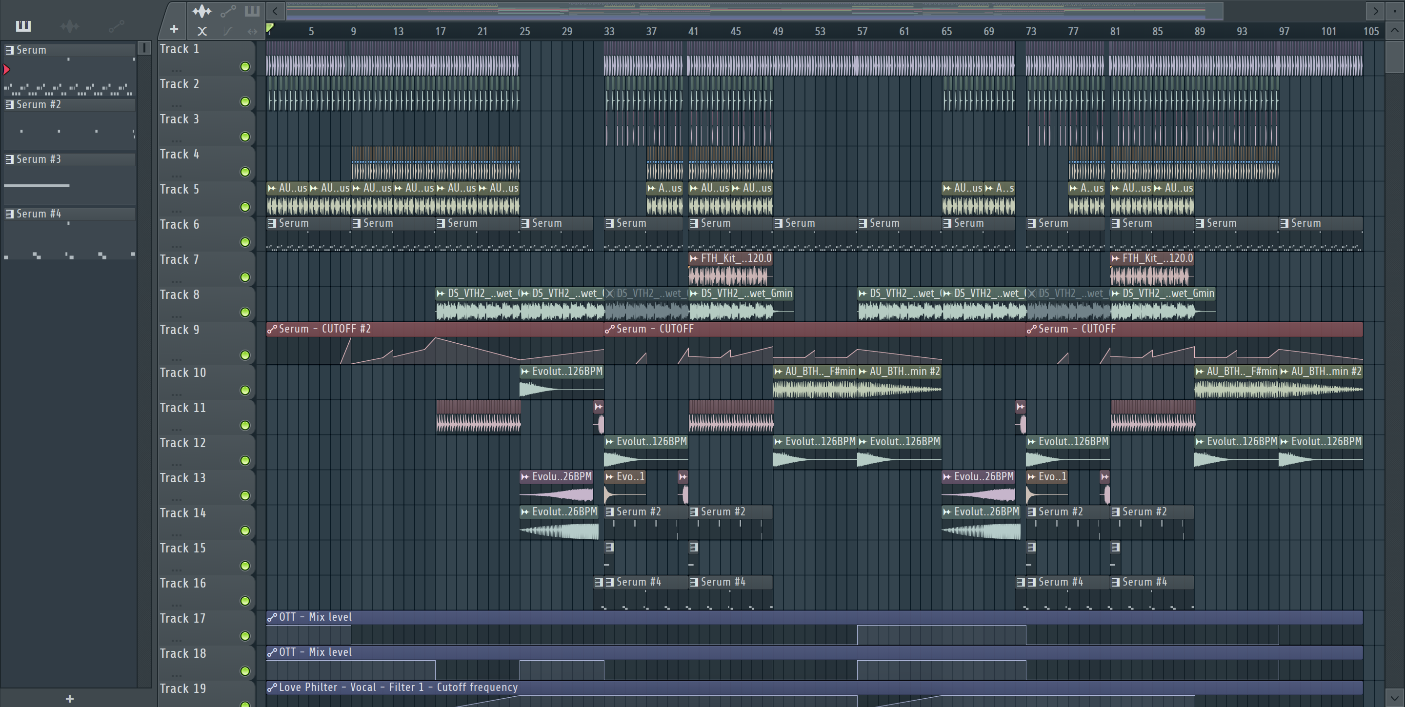Select the Track 11 header label
Screen dimensions: 1405x707
[x=183, y=408]
